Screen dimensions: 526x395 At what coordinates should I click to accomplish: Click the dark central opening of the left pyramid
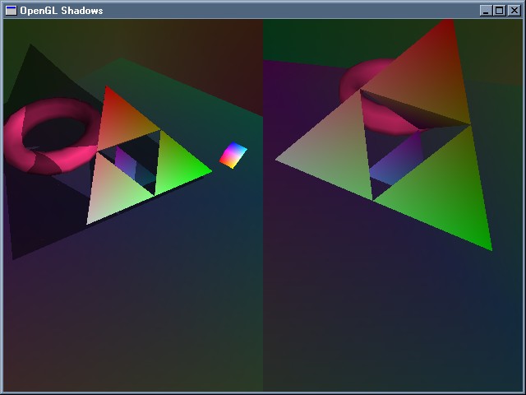[141, 150]
